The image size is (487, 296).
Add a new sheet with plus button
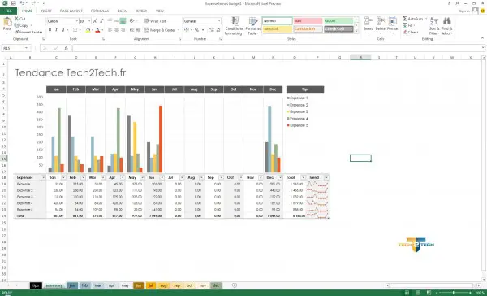(x=235, y=285)
